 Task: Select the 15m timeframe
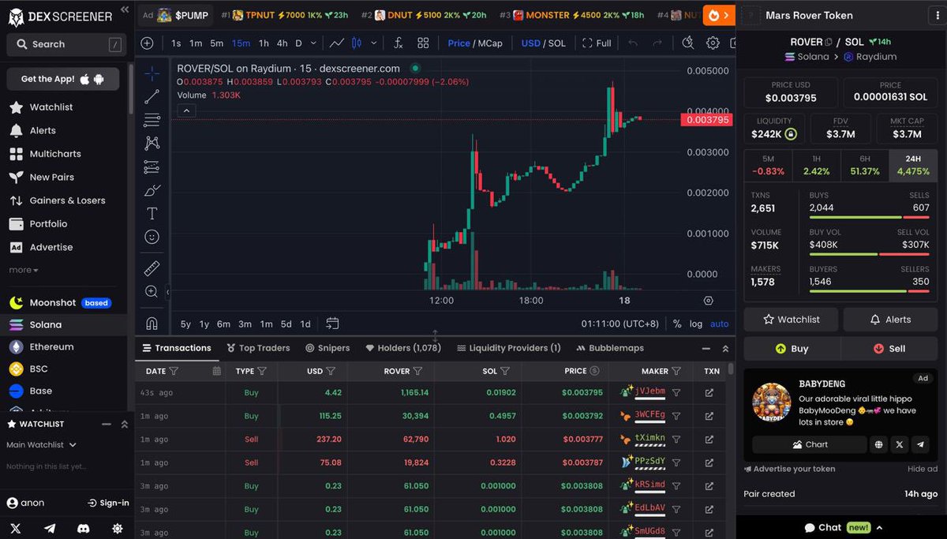241,43
